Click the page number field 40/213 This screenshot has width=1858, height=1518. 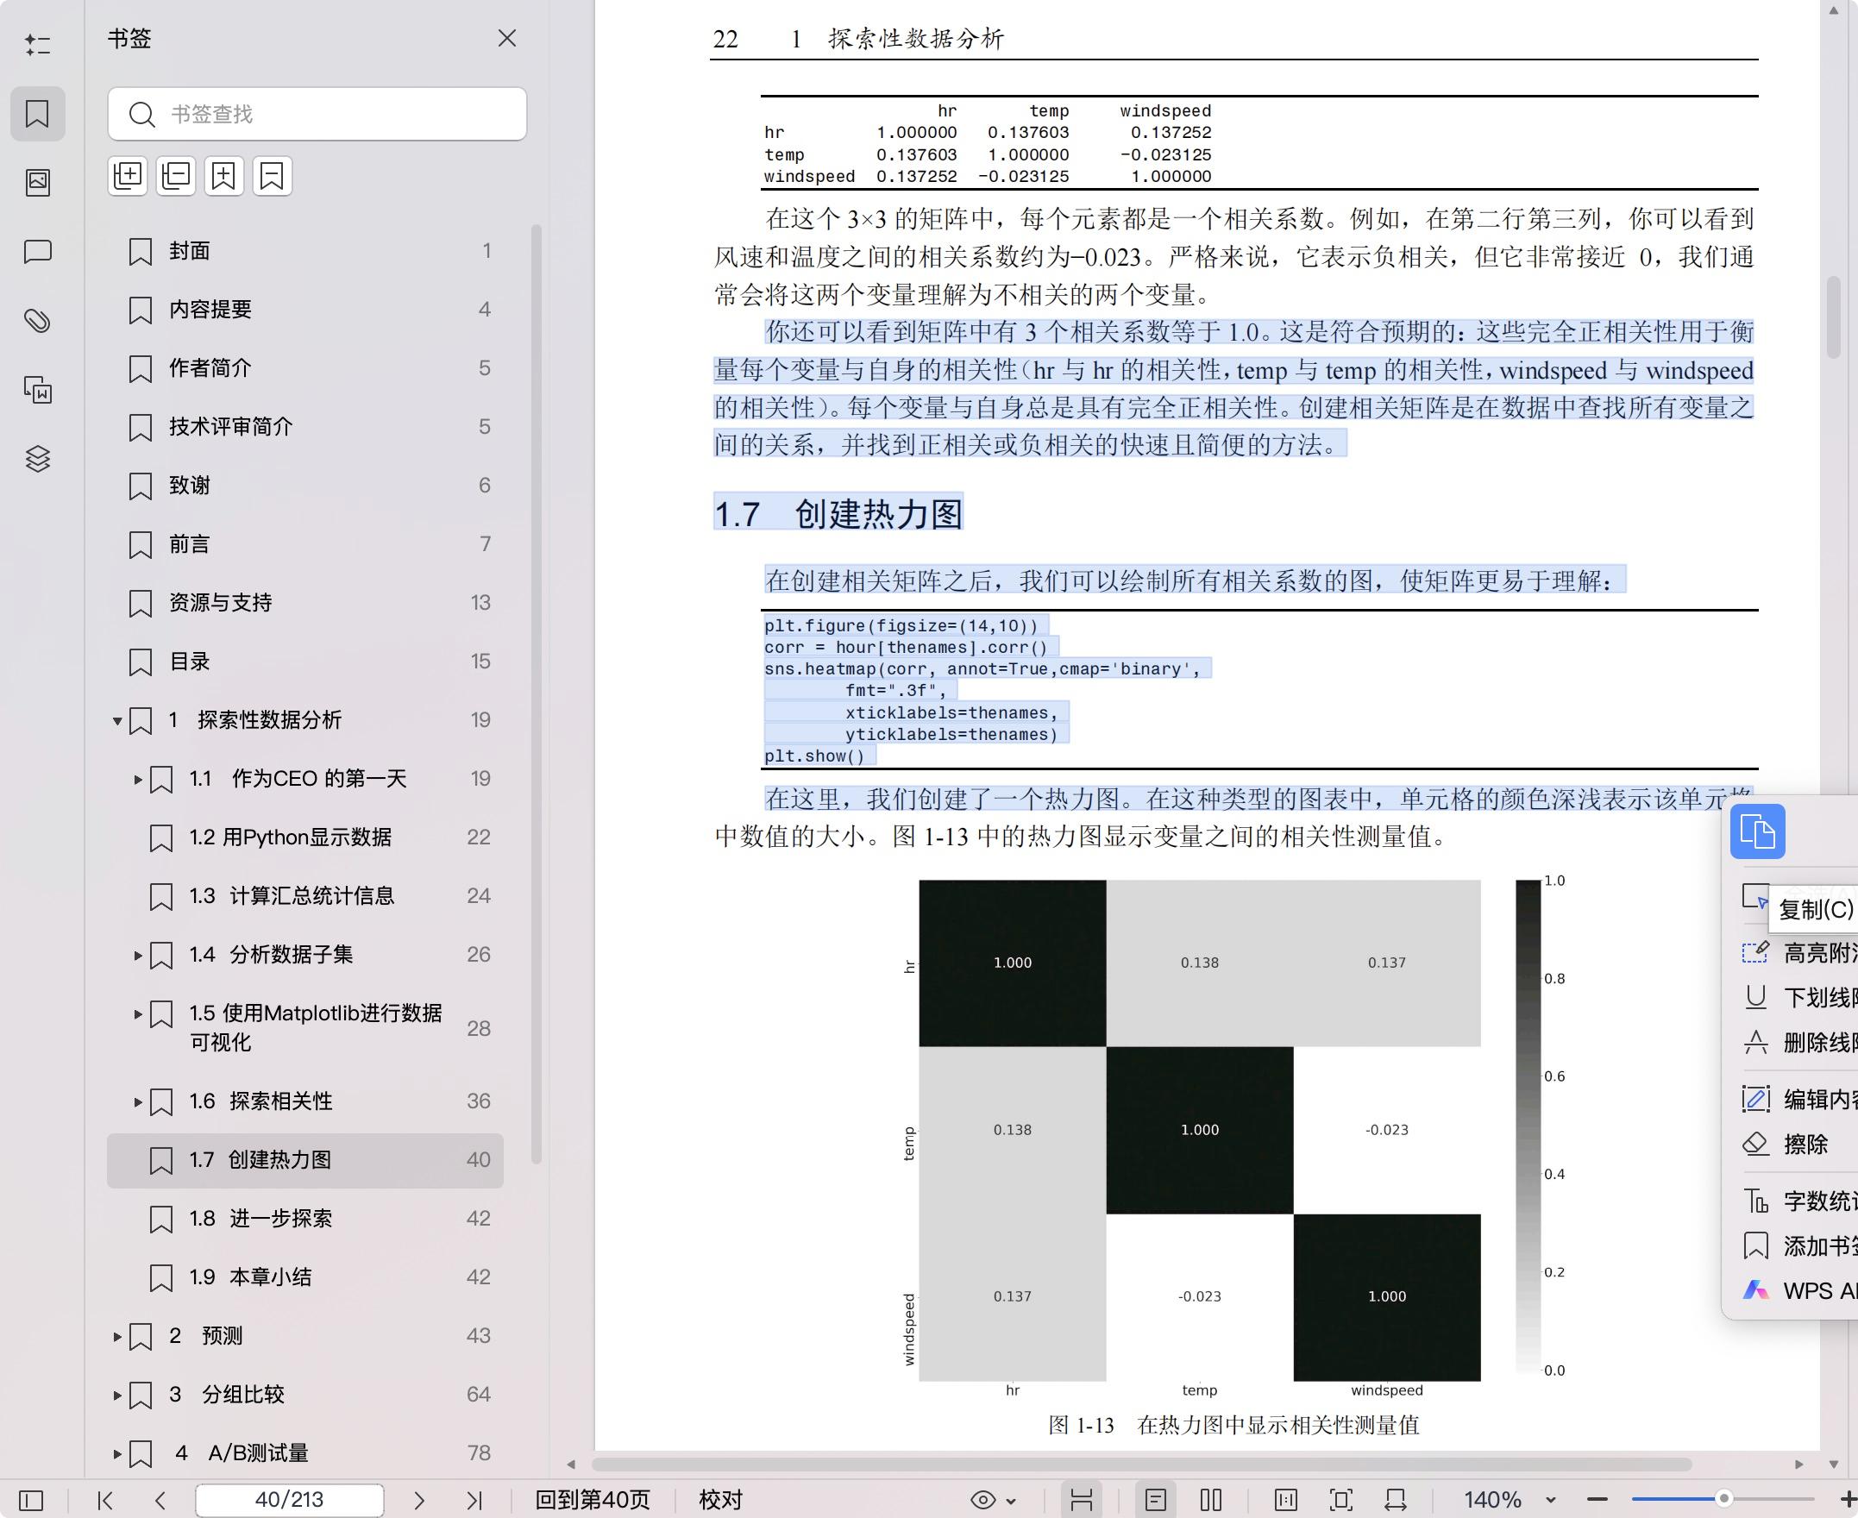point(290,1501)
